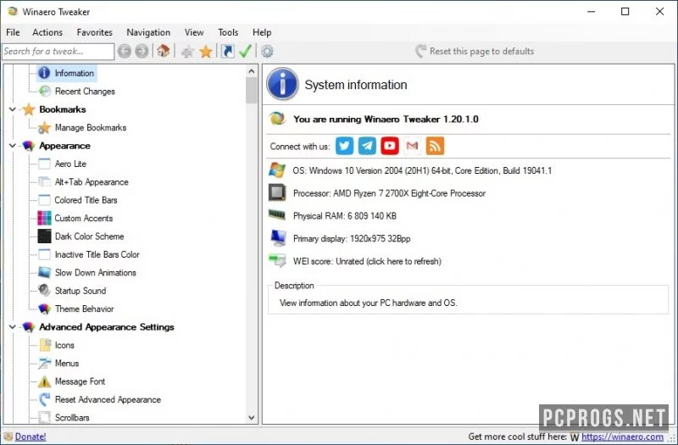Click the forward navigation arrow in toolbar
Screen dimensions: 678x445
click(x=142, y=52)
